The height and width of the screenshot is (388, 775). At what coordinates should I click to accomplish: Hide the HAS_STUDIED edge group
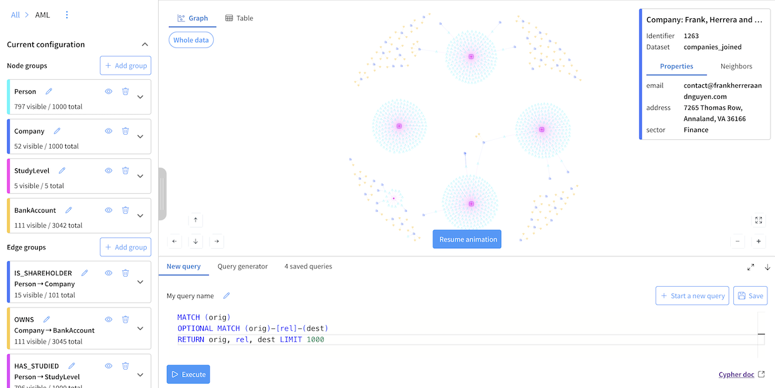[x=108, y=366]
